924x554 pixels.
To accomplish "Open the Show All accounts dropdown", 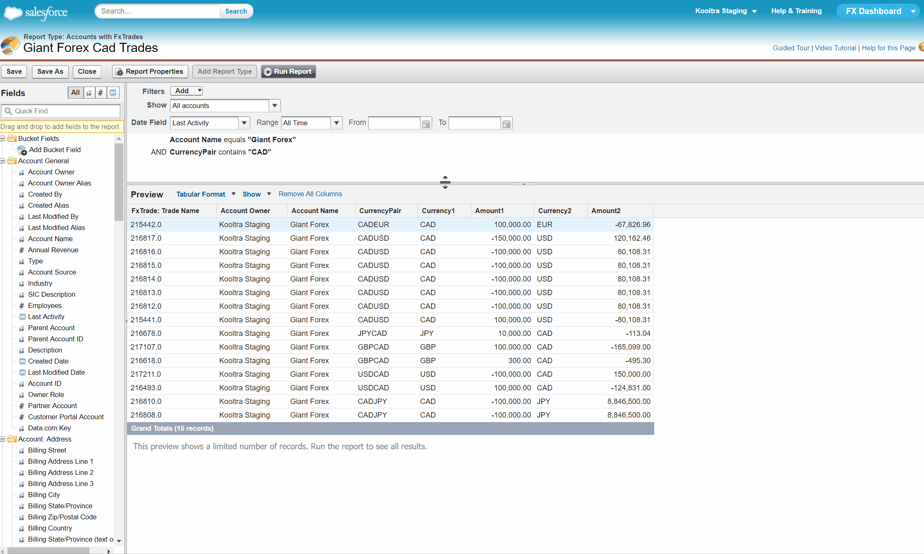I will point(275,106).
